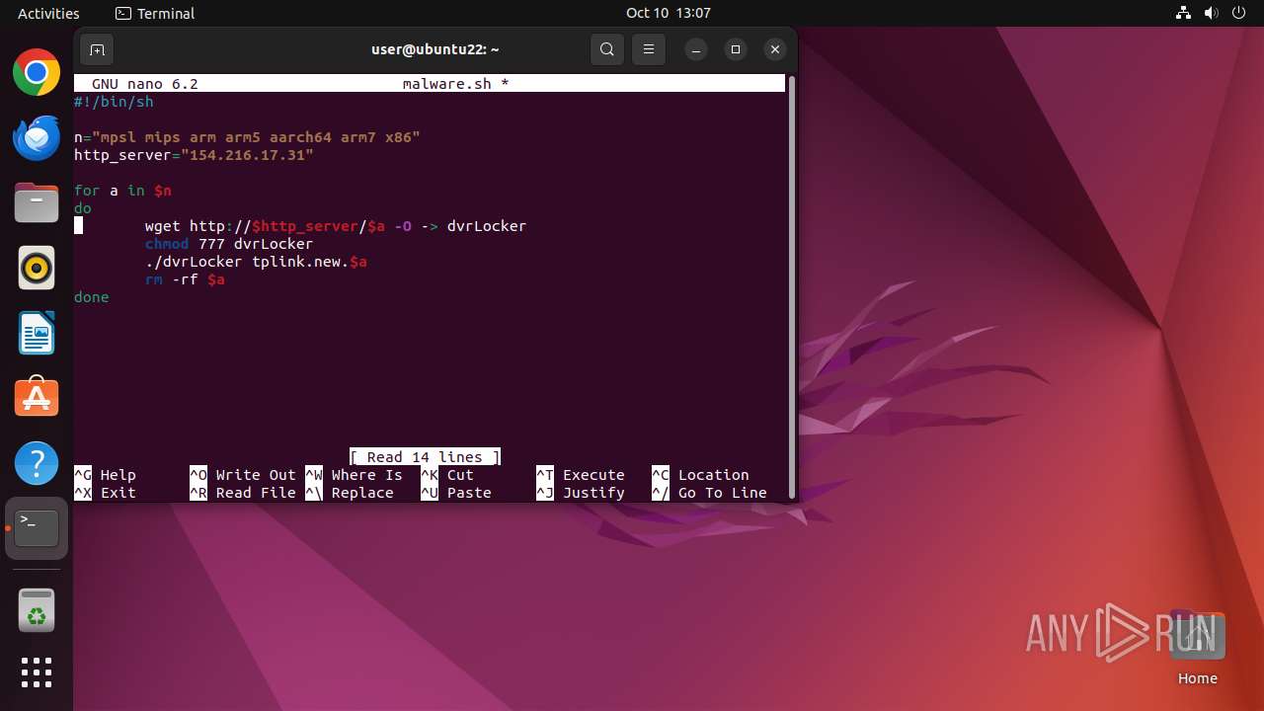Open Google Chrome from the dock
This screenshot has height=711, width=1264.
37,72
